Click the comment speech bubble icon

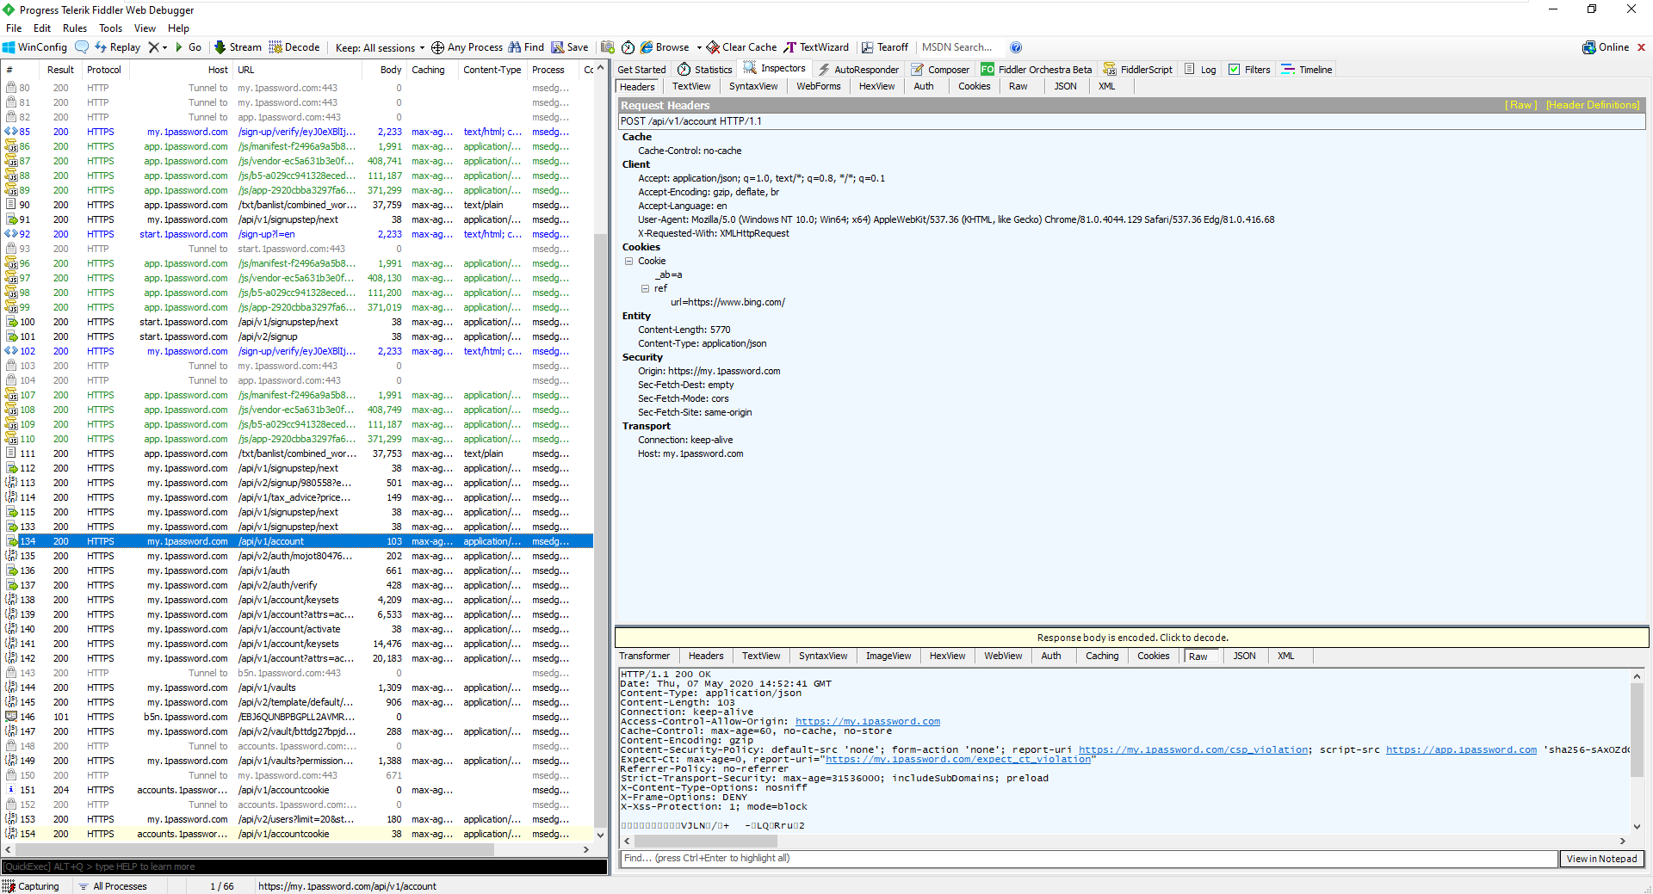pyautogui.click(x=82, y=47)
